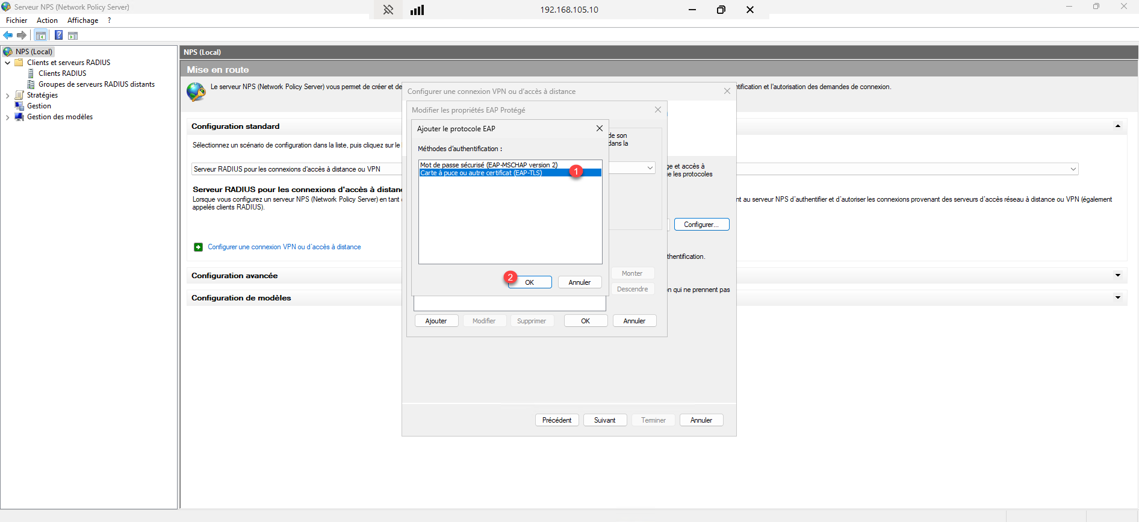Toggle the console tree pane toolbar icon
The image size is (1139, 522).
(41, 36)
